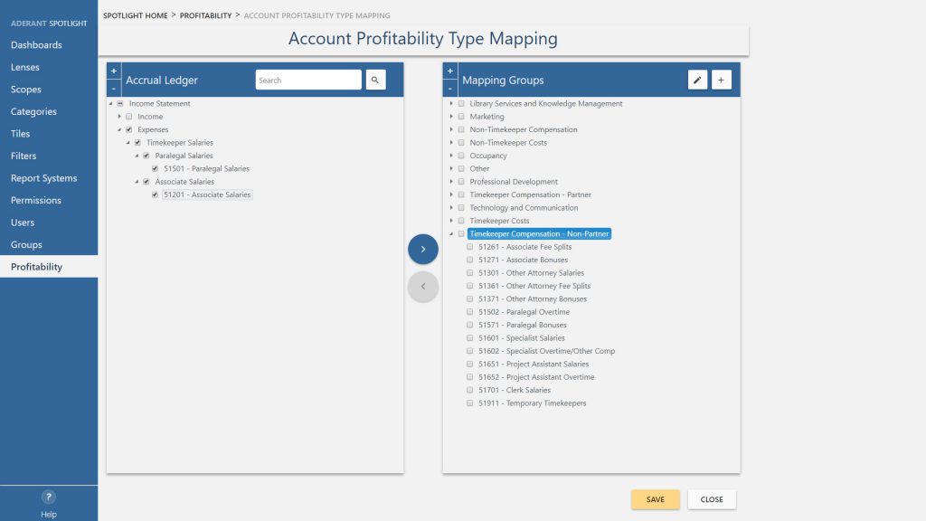Click the blue move-right arrow button

point(422,249)
